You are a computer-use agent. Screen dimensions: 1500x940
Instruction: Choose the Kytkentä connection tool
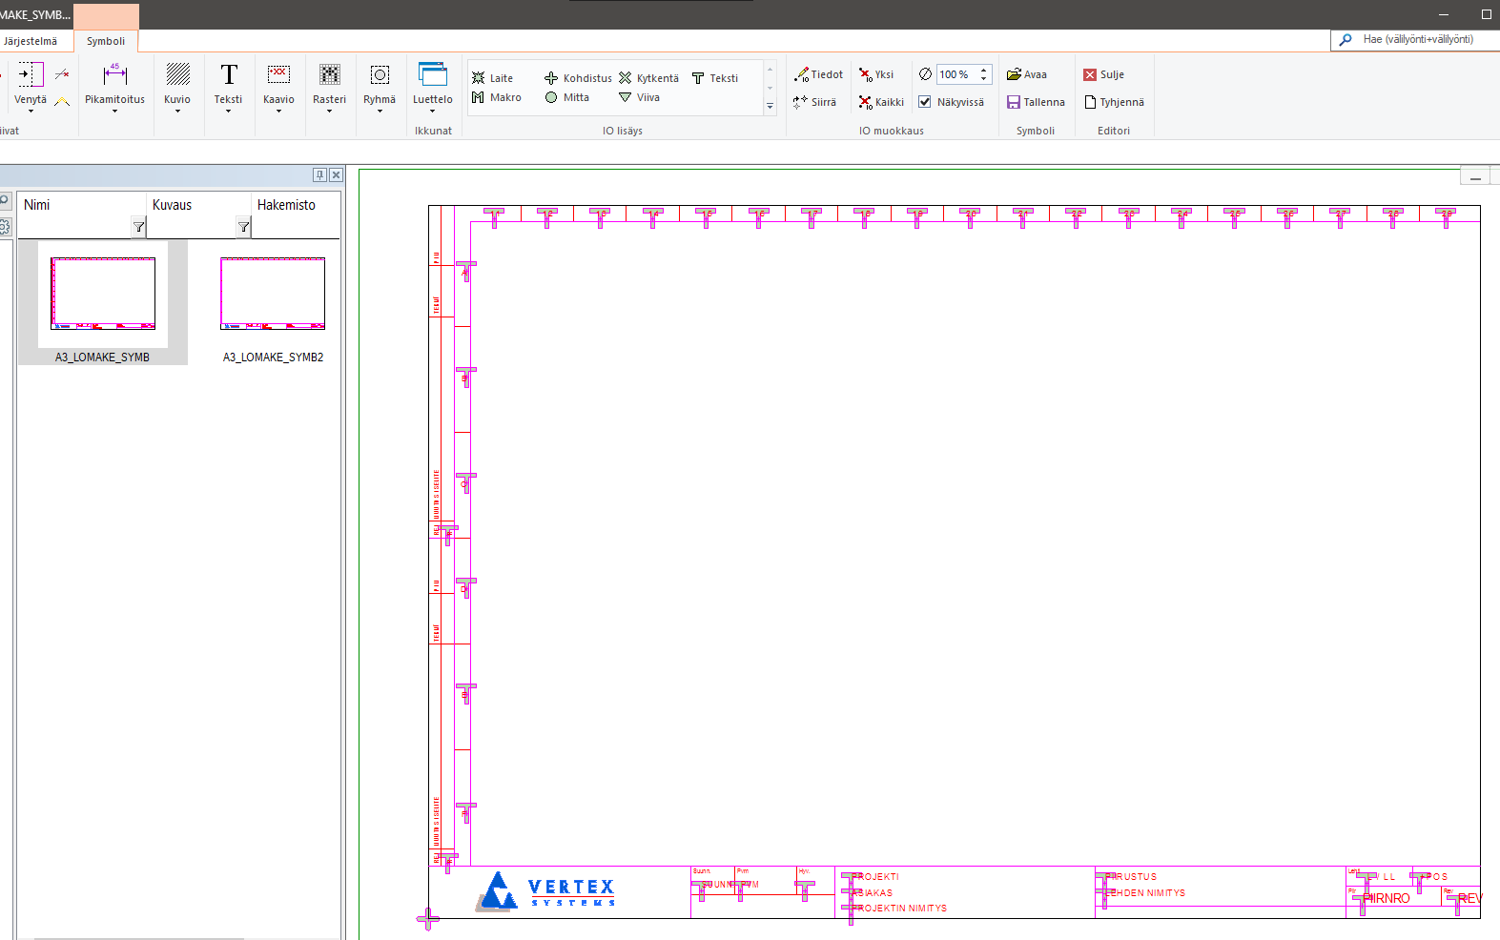648,78
